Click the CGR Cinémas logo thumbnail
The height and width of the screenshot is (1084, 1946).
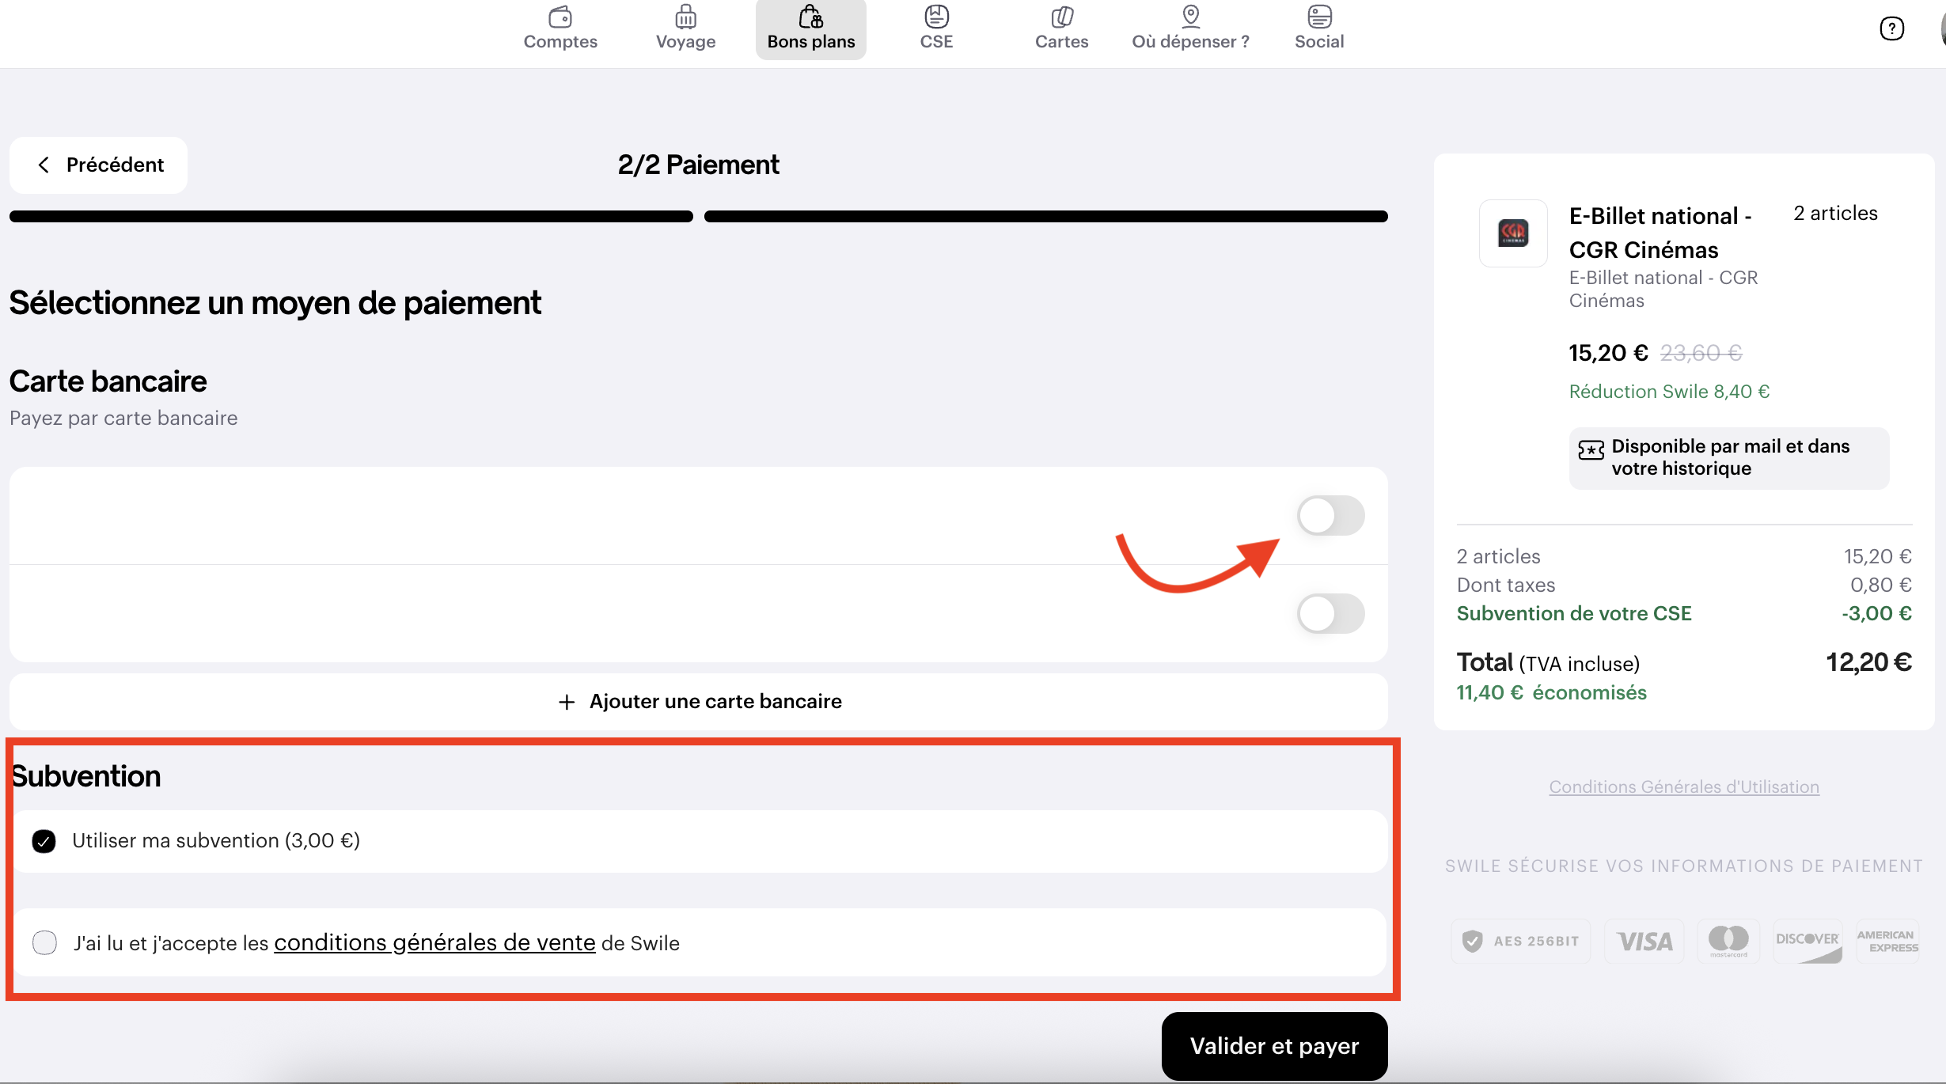(x=1513, y=233)
